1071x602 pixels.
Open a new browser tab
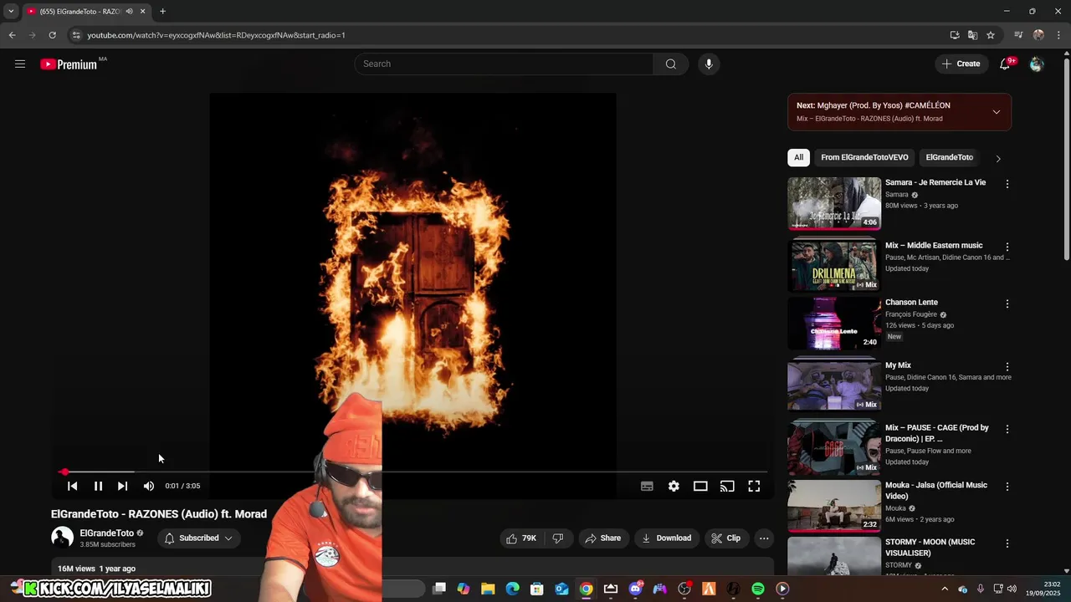(x=162, y=11)
